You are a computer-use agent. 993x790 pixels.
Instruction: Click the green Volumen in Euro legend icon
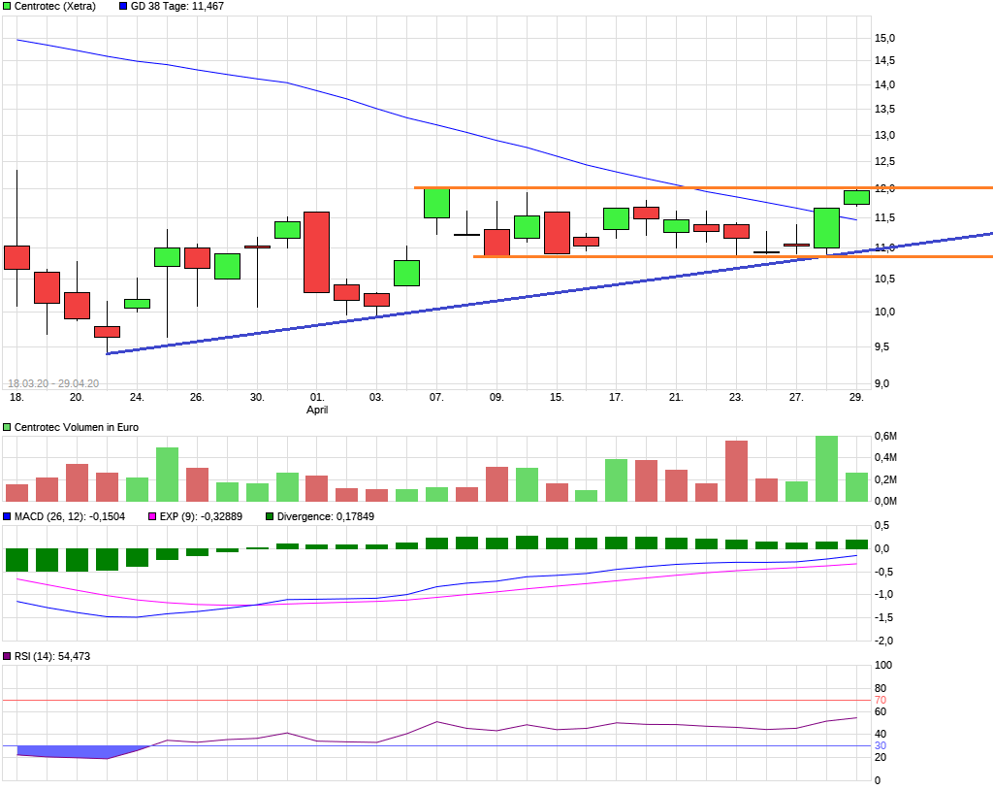click(x=8, y=427)
